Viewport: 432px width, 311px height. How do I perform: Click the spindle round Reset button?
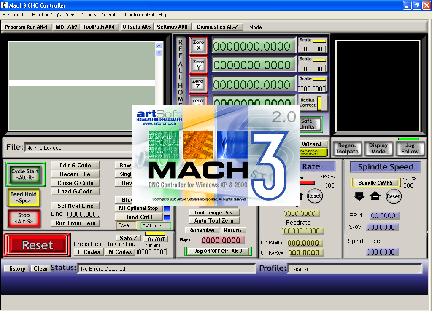pyautogui.click(x=394, y=196)
